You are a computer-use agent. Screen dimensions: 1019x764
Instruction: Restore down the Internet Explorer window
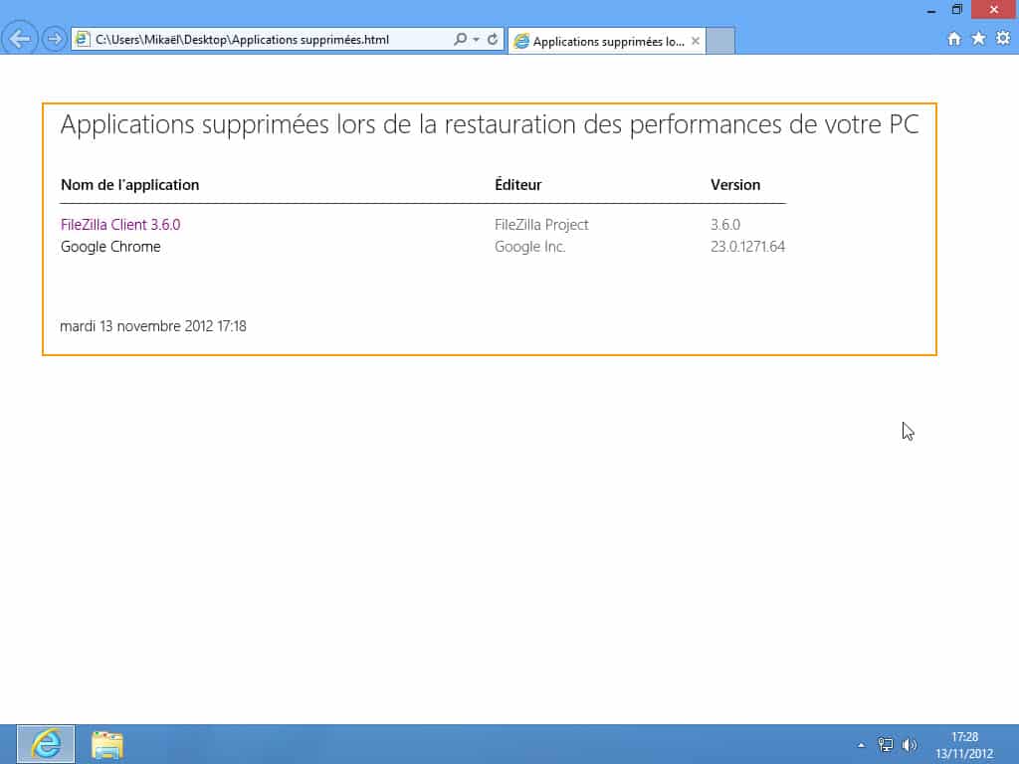click(x=957, y=10)
